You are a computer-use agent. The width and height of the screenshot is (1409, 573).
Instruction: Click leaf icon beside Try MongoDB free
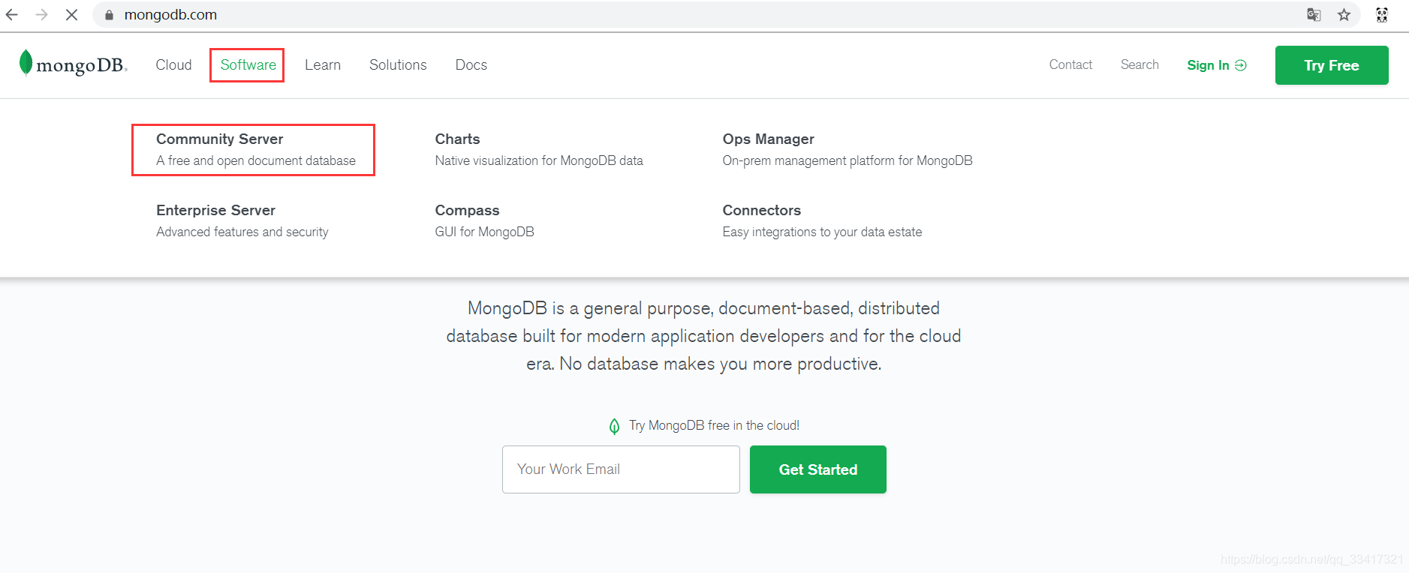[614, 426]
